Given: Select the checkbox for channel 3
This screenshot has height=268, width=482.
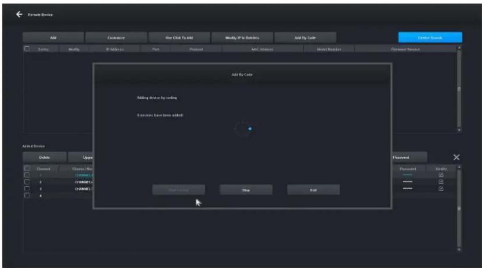Looking at the screenshot, I should (x=27, y=188).
